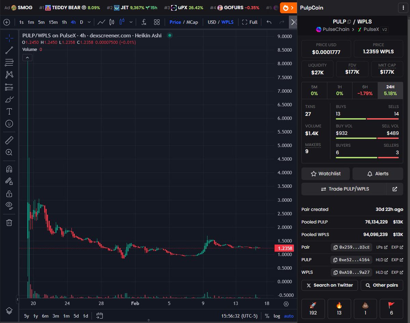Copy the PULP token name
The image size is (410, 323).
click(349, 22)
